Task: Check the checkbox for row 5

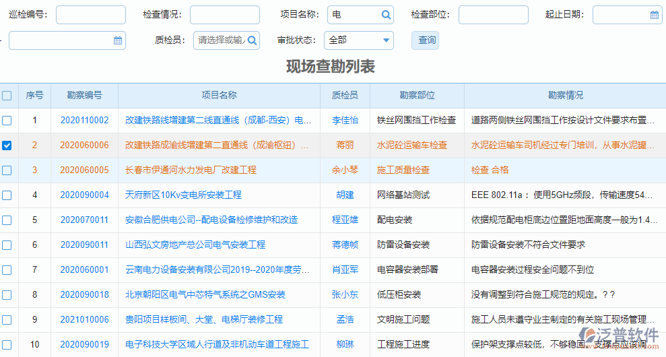Action: [7, 220]
